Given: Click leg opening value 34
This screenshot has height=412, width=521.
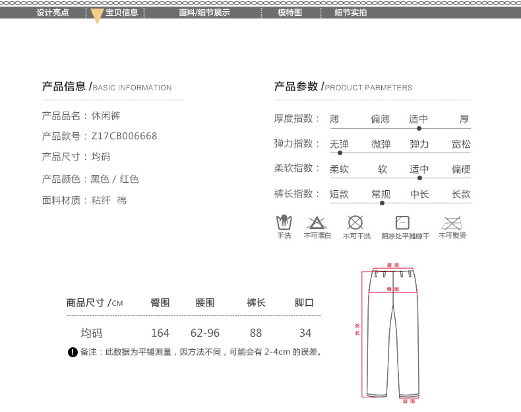Looking at the screenshot, I should point(305,333).
